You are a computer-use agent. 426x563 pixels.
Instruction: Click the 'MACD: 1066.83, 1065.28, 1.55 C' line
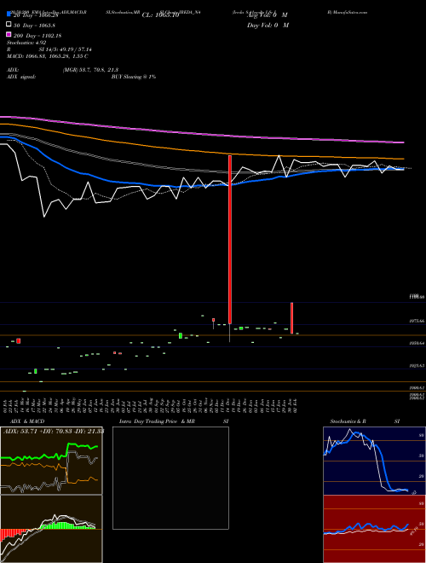[x=48, y=56]
